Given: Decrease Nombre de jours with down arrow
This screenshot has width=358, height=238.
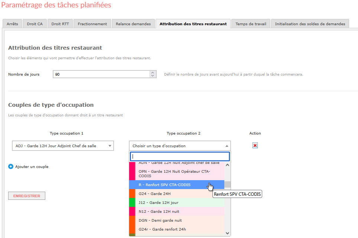Looking at the screenshot, I should tap(153, 76).
